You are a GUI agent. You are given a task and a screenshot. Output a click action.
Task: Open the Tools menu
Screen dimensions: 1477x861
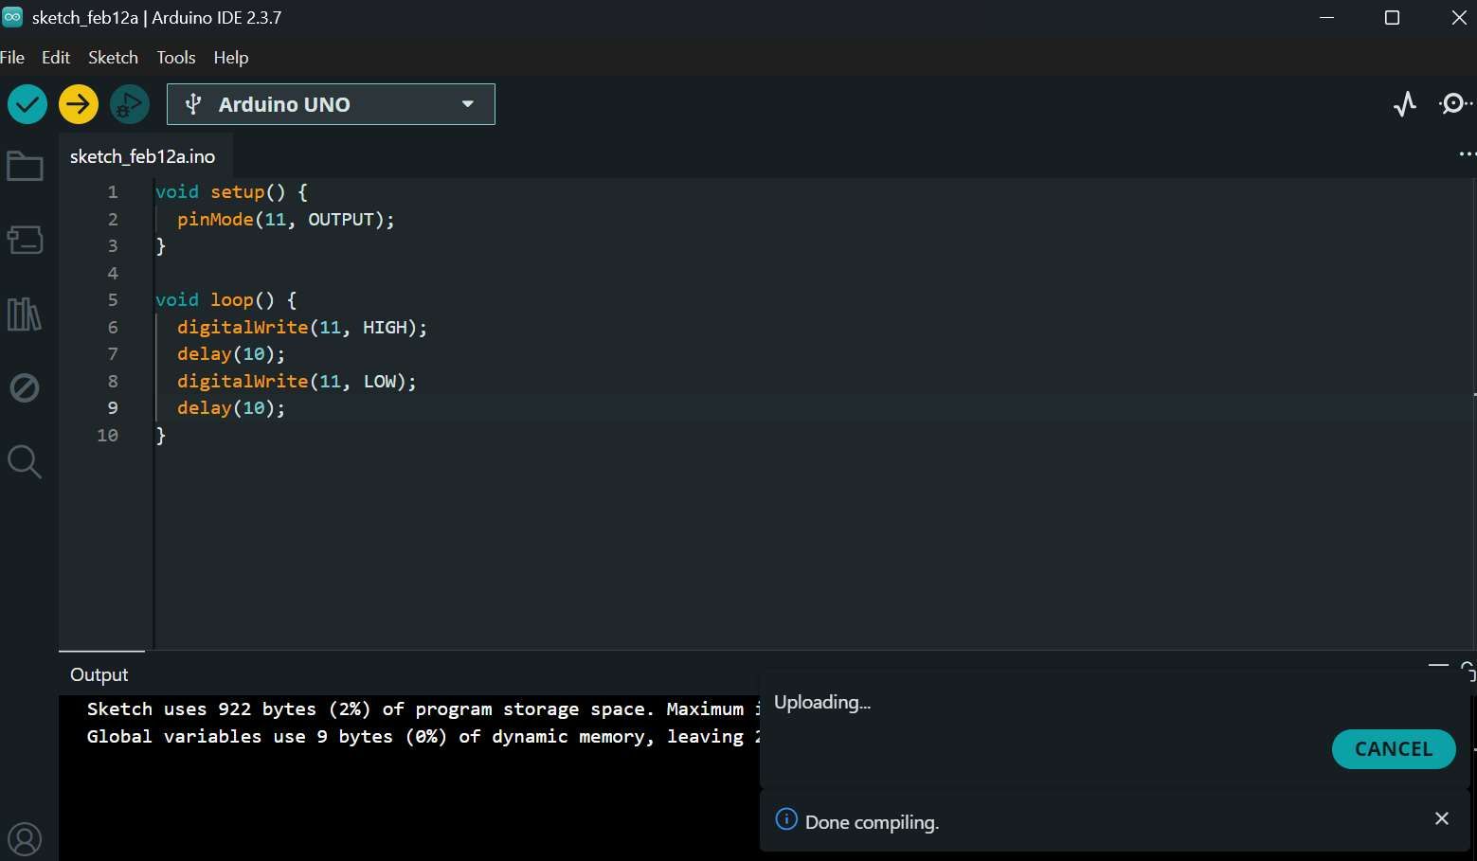[175, 58]
